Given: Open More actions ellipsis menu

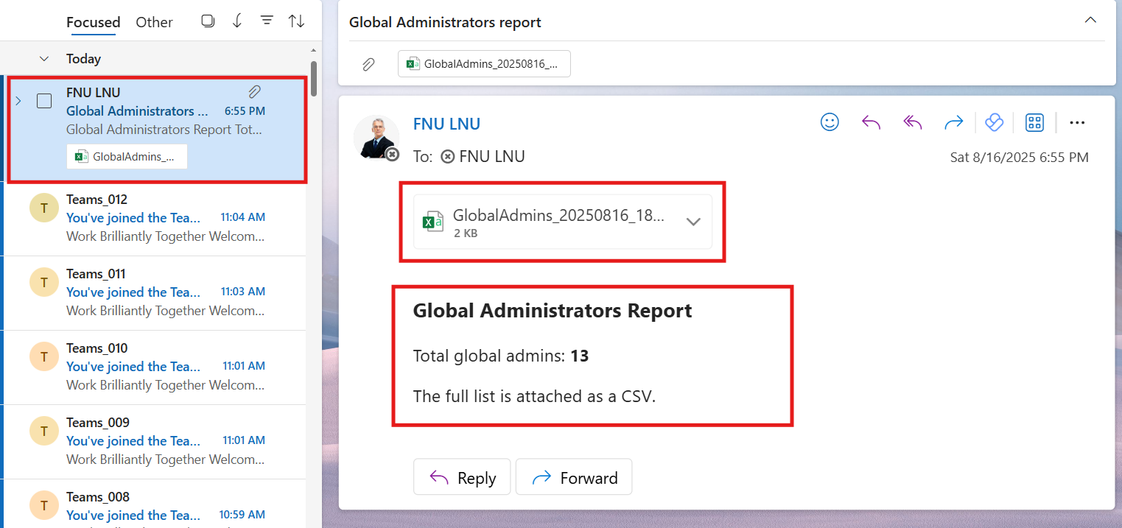Looking at the screenshot, I should pos(1077,122).
